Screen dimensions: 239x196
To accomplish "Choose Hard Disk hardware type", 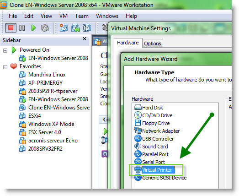I will [153, 108].
